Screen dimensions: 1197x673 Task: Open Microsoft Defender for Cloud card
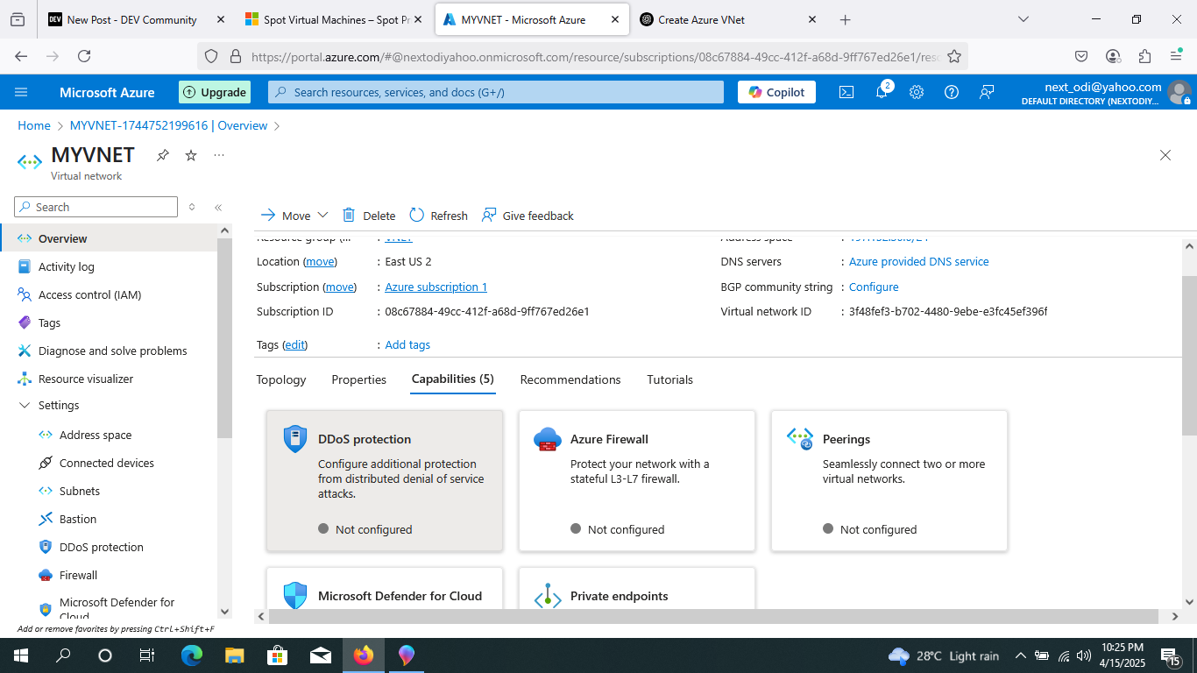[x=385, y=588]
